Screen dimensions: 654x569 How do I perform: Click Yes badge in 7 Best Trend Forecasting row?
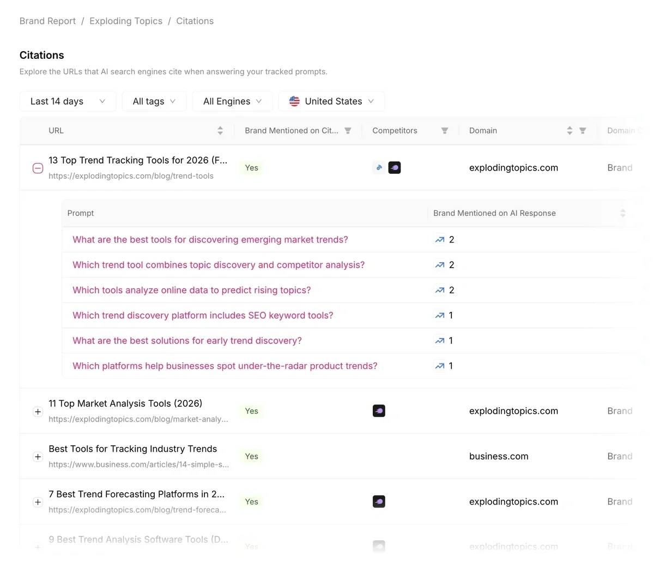click(251, 501)
